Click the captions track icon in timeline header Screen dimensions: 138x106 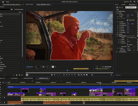(x=6, y=82)
